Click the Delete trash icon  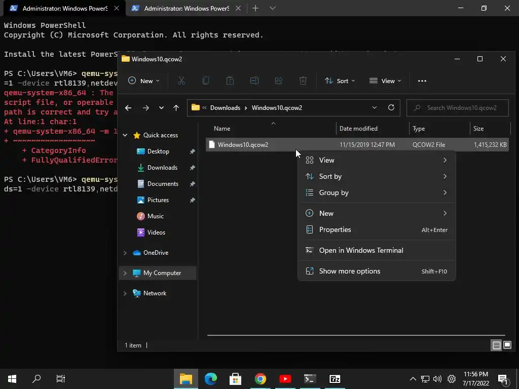(x=303, y=81)
